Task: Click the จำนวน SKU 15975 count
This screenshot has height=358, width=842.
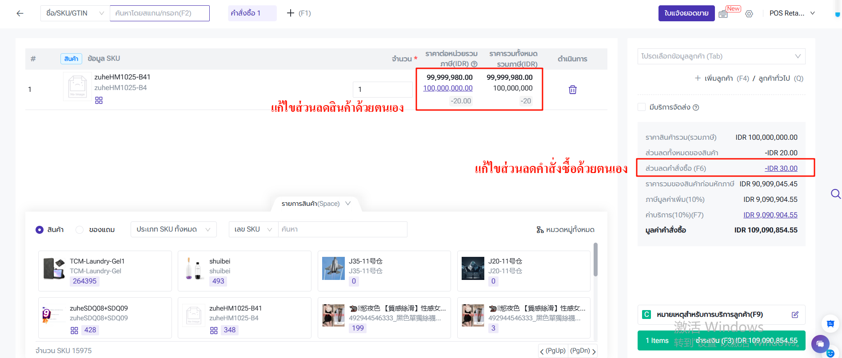Action: point(64,351)
